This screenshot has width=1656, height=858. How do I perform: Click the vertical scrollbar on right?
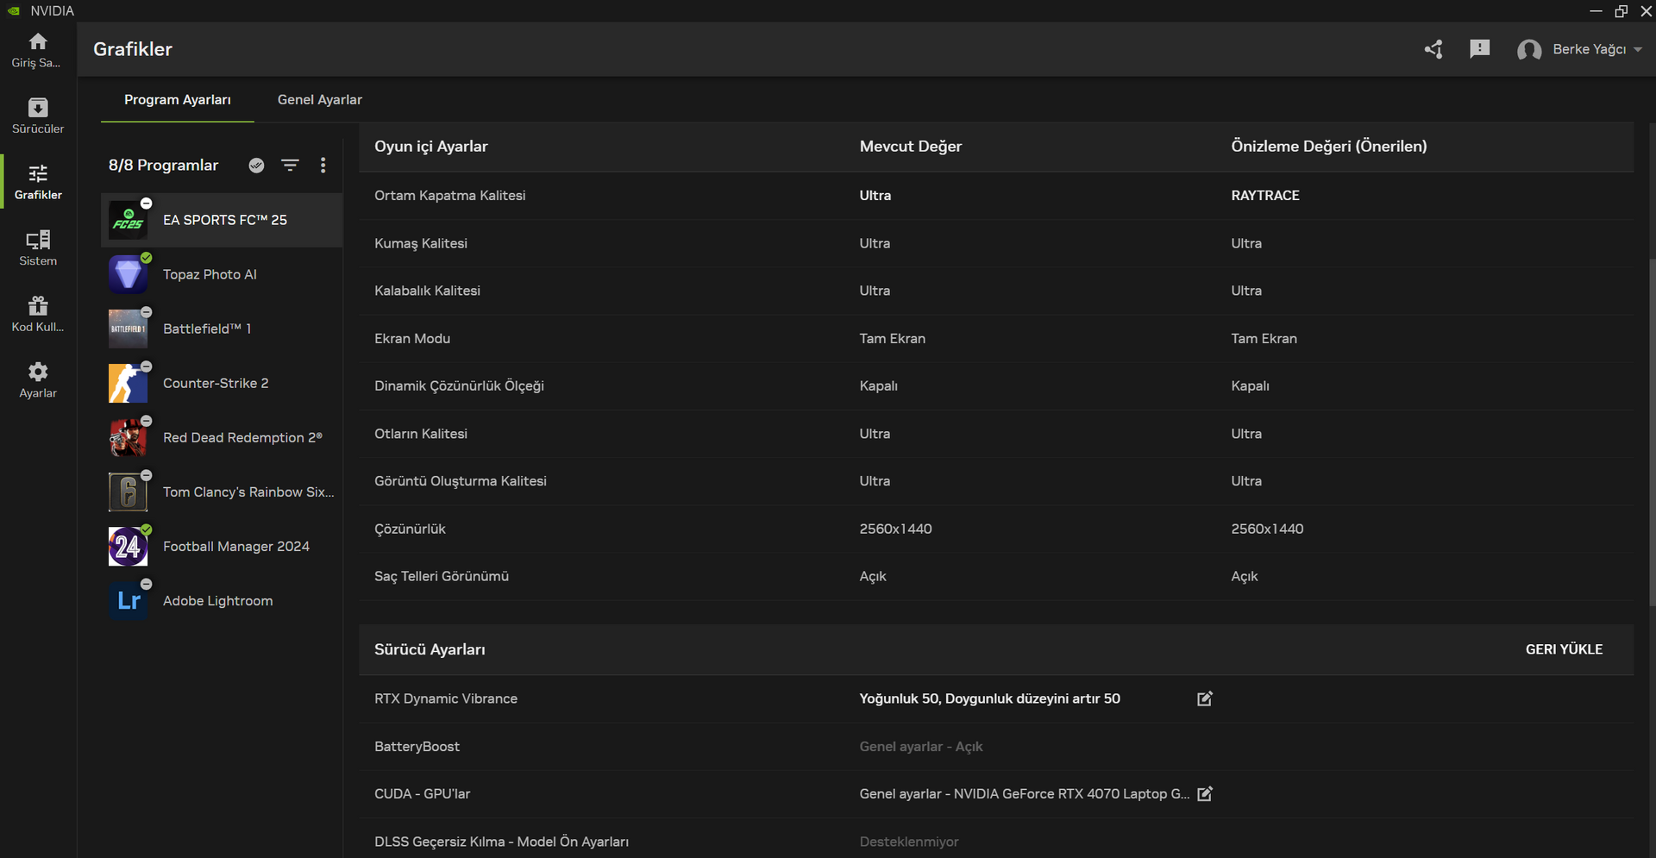coord(1651,431)
